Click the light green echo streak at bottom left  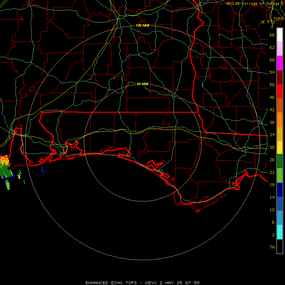pos(8,185)
